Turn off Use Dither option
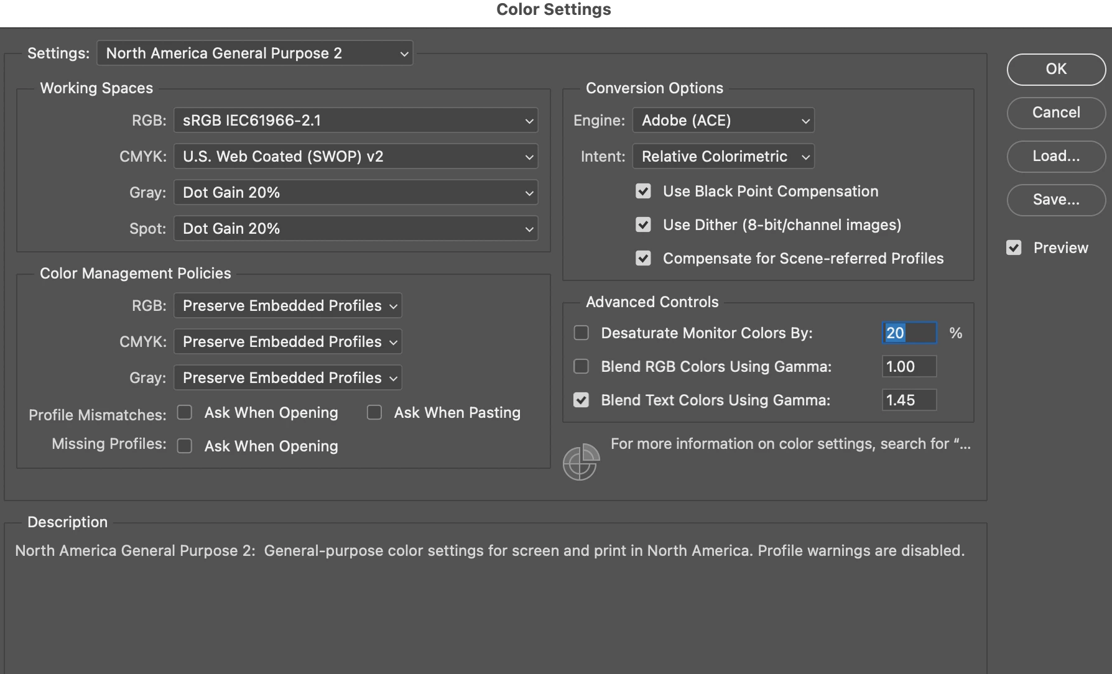Screen dimensions: 1112x674 (x=643, y=225)
